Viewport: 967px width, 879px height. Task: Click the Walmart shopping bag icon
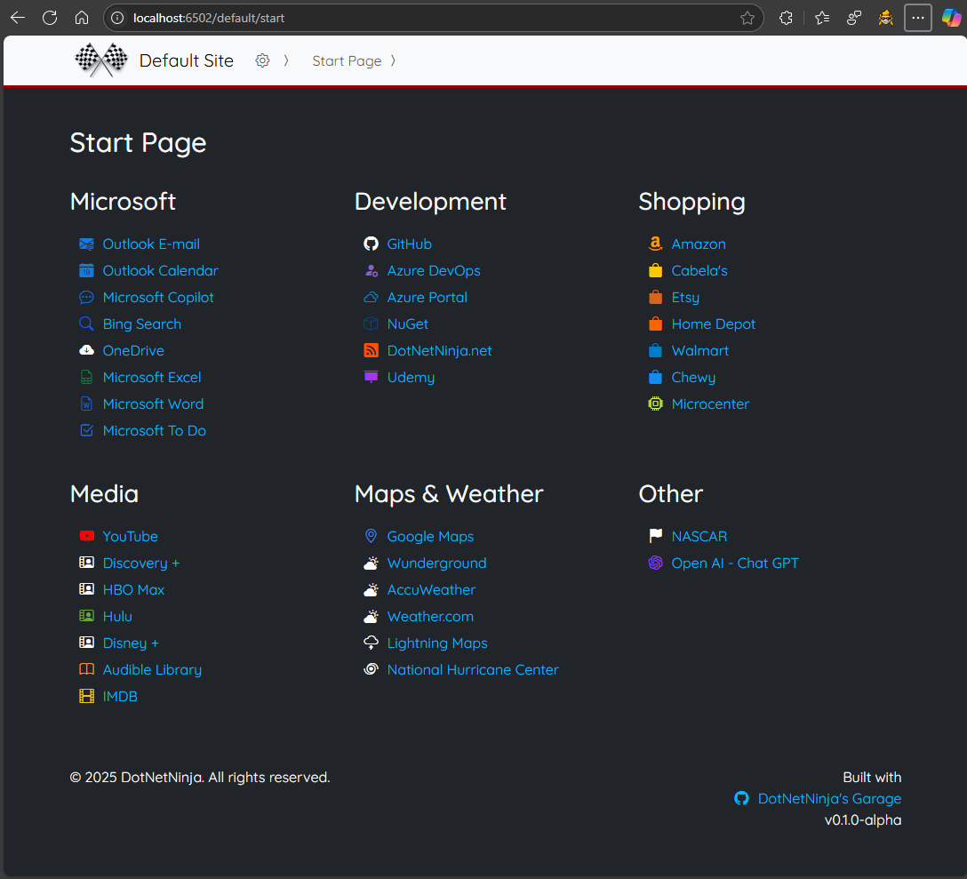(x=656, y=350)
